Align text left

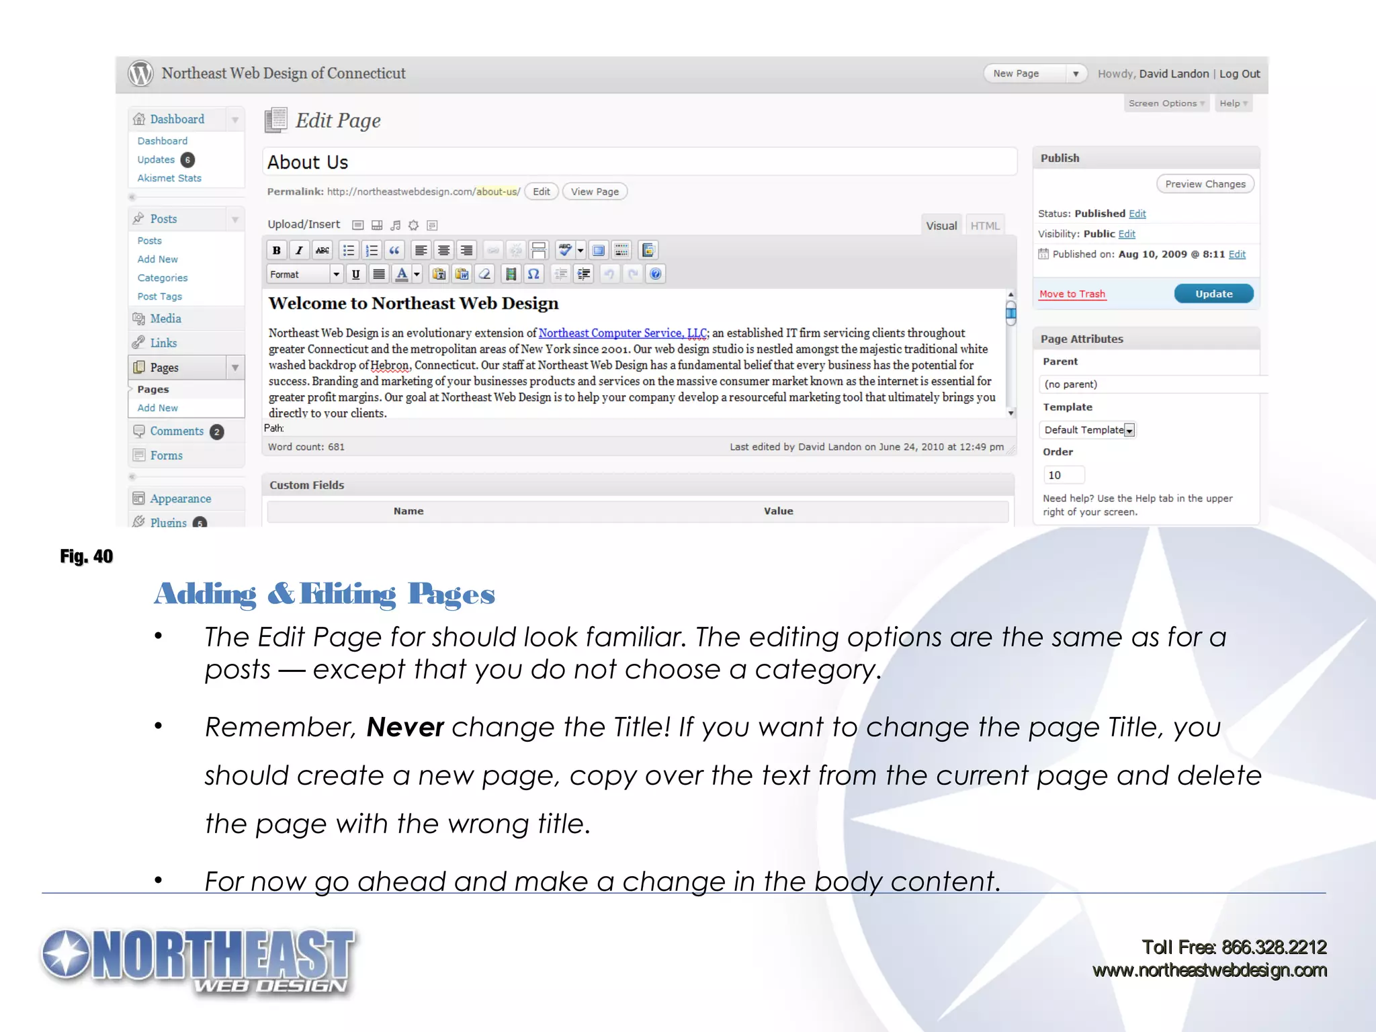[x=421, y=251]
